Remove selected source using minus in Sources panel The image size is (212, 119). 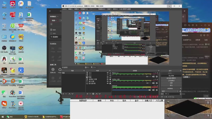(x=90, y=94)
